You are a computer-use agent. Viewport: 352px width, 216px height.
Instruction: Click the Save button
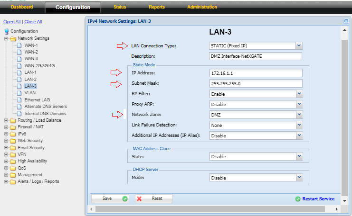110,198
